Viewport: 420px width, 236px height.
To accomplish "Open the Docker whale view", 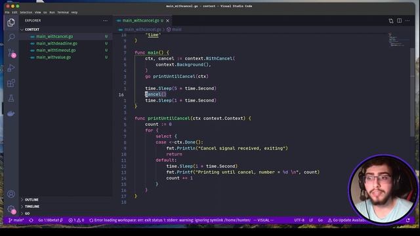I will pos(11,113).
